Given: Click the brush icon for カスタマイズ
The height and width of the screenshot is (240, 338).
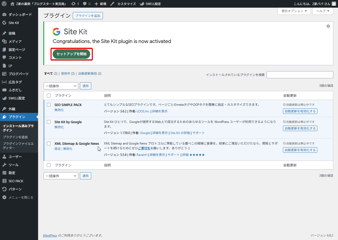Looking at the screenshot, I should tap(113, 4).
